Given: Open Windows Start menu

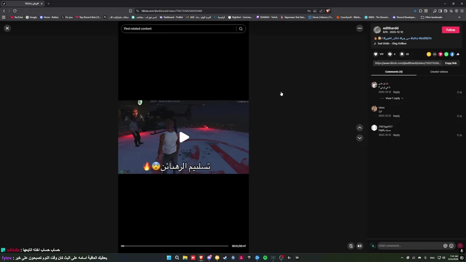Looking at the screenshot, I should [x=169, y=258].
